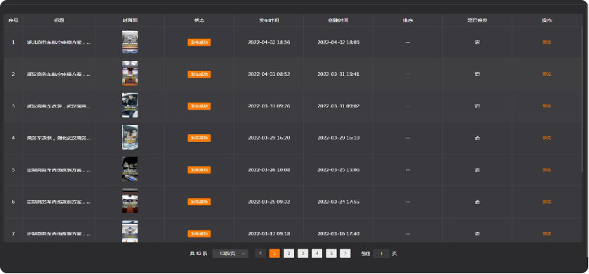Open the cover thumbnail in row 1
The height and width of the screenshot is (274, 589).
pyautogui.click(x=130, y=42)
